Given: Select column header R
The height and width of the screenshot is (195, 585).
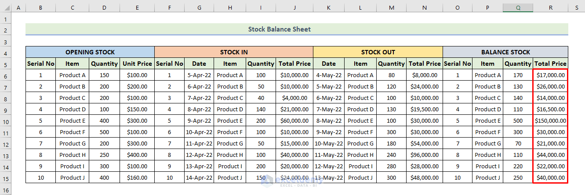Looking at the screenshot, I should pyautogui.click(x=550, y=8).
